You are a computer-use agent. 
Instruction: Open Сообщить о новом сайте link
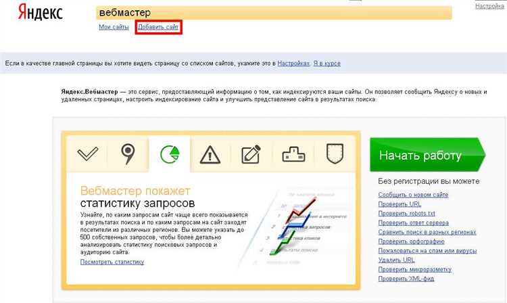(x=413, y=195)
